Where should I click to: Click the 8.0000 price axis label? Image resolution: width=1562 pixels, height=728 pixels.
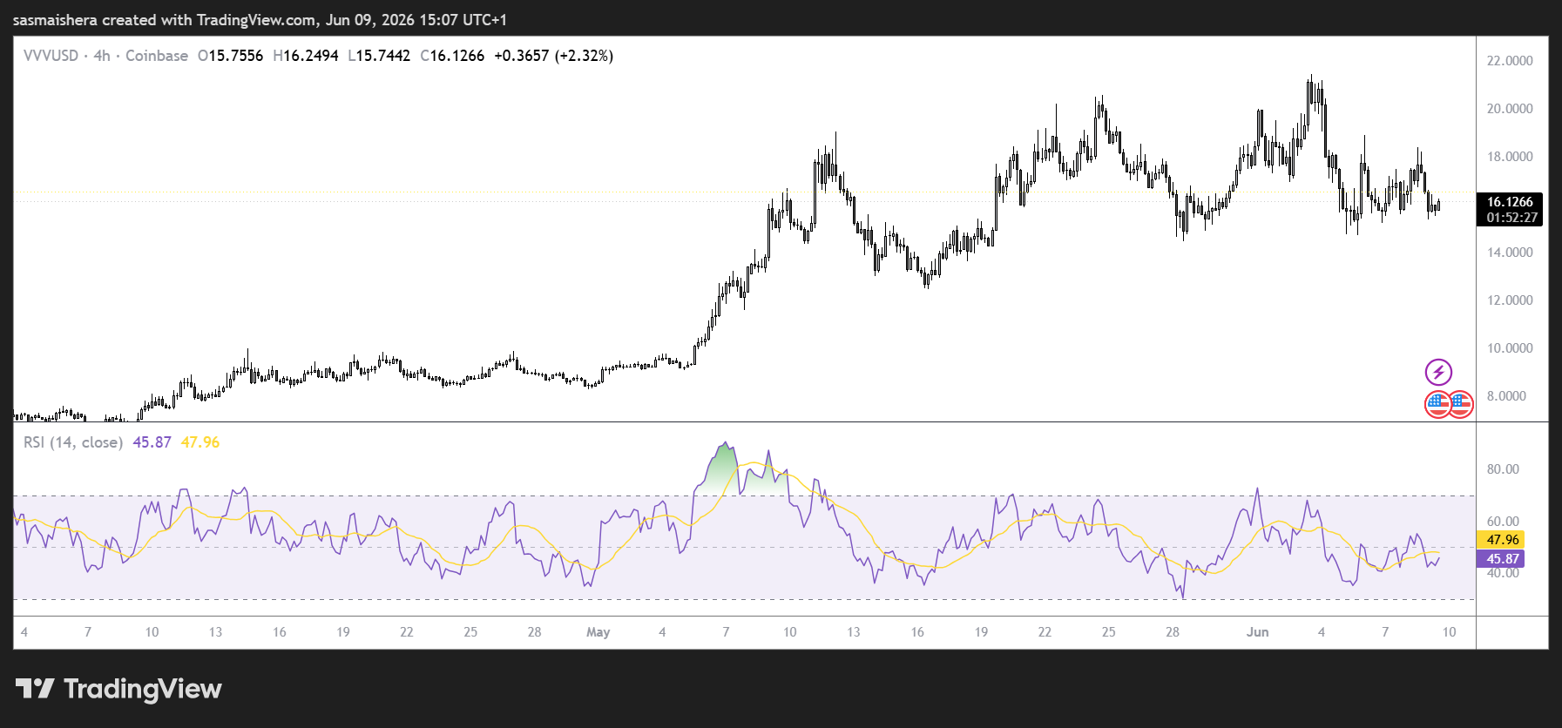point(1506,396)
